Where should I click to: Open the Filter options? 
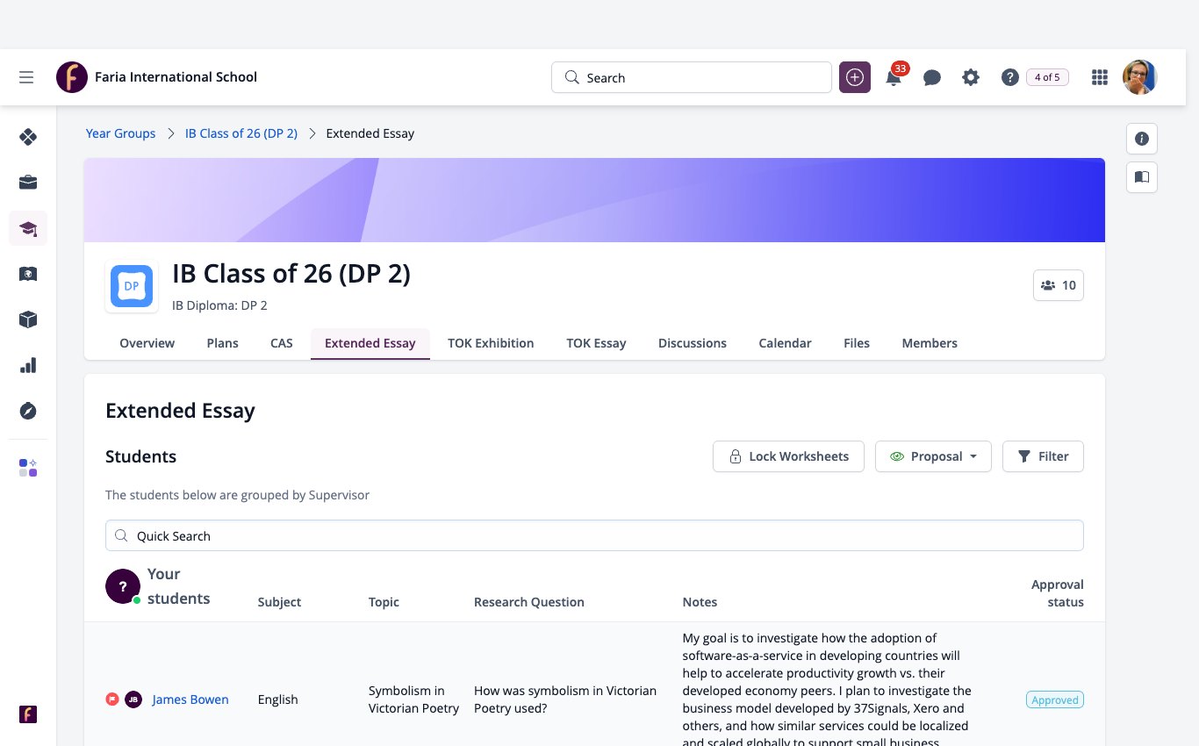[x=1043, y=456]
